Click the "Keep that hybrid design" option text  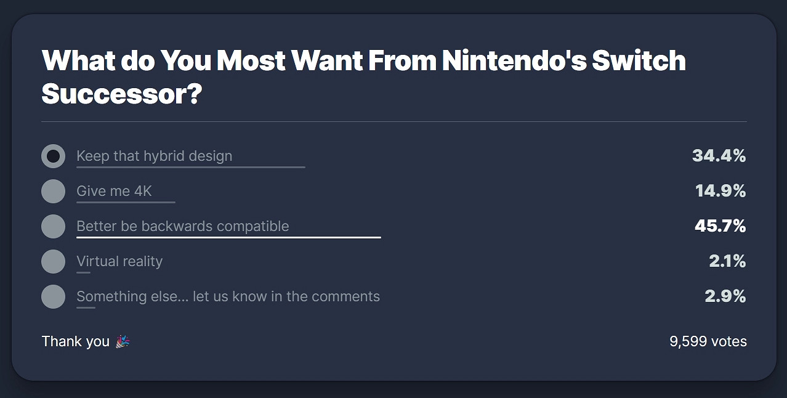(154, 156)
